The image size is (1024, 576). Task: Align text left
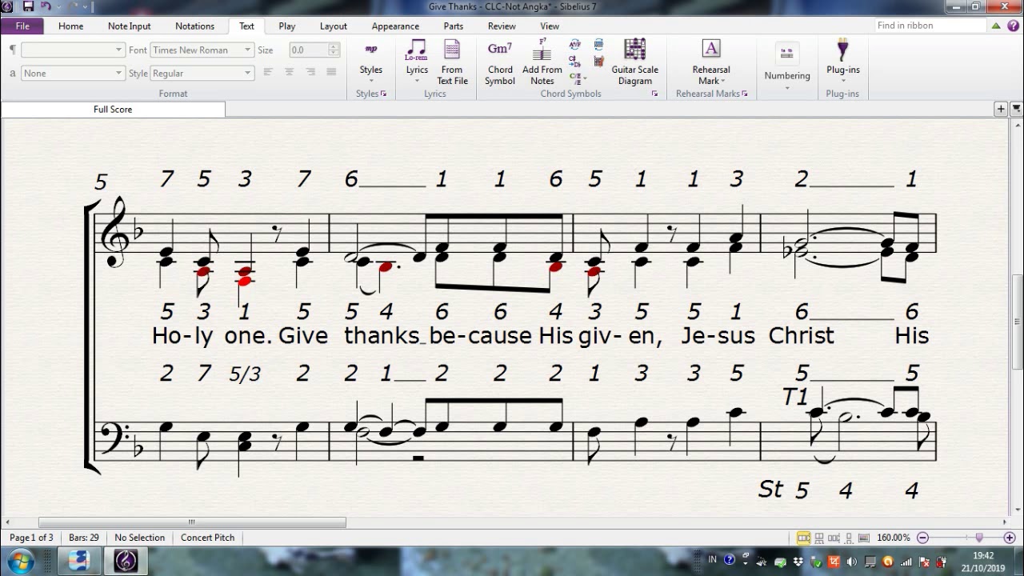tap(268, 72)
